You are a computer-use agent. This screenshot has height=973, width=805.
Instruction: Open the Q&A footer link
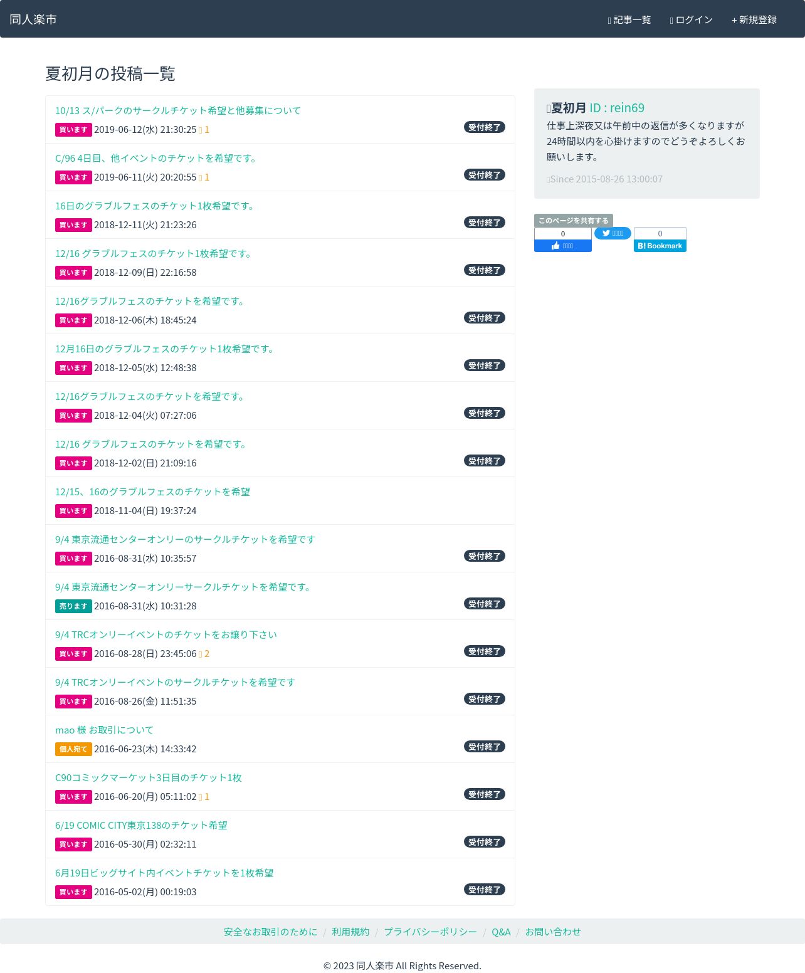click(x=501, y=932)
